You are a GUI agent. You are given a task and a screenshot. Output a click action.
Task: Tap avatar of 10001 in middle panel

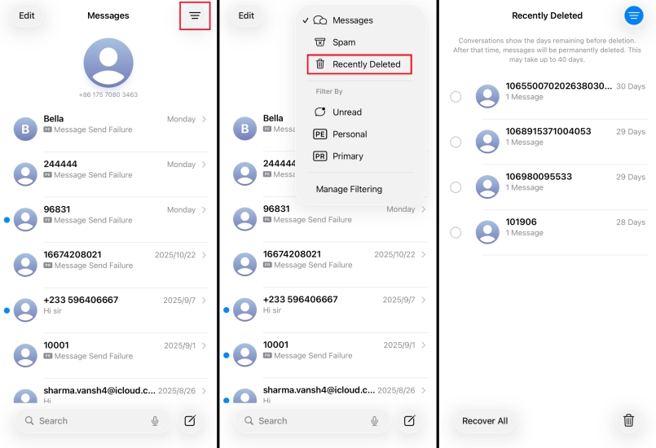[x=244, y=354]
